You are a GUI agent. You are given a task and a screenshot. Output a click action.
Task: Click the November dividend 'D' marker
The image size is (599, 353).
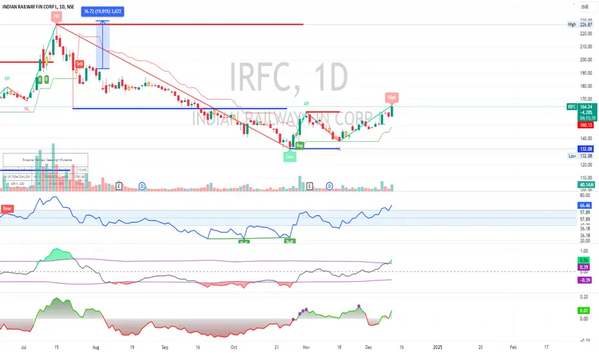point(329,186)
